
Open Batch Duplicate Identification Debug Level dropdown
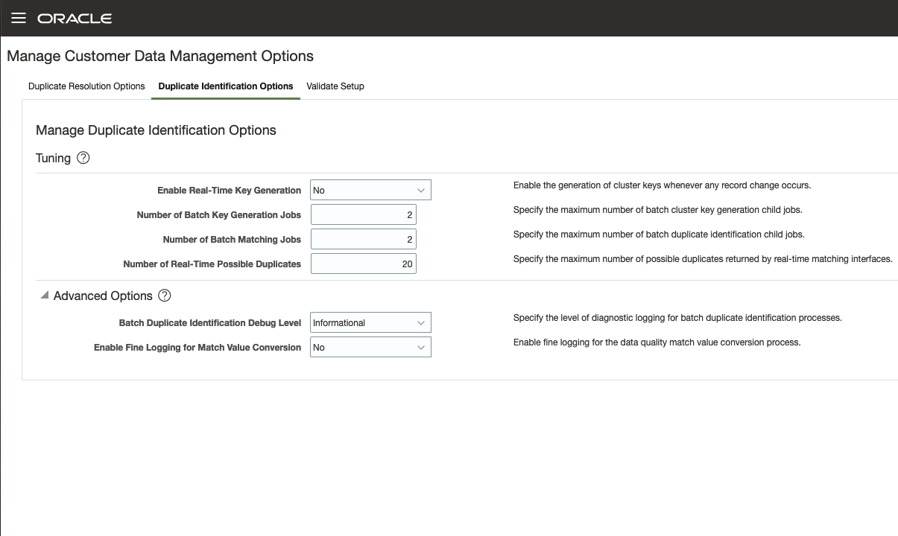click(370, 323)
